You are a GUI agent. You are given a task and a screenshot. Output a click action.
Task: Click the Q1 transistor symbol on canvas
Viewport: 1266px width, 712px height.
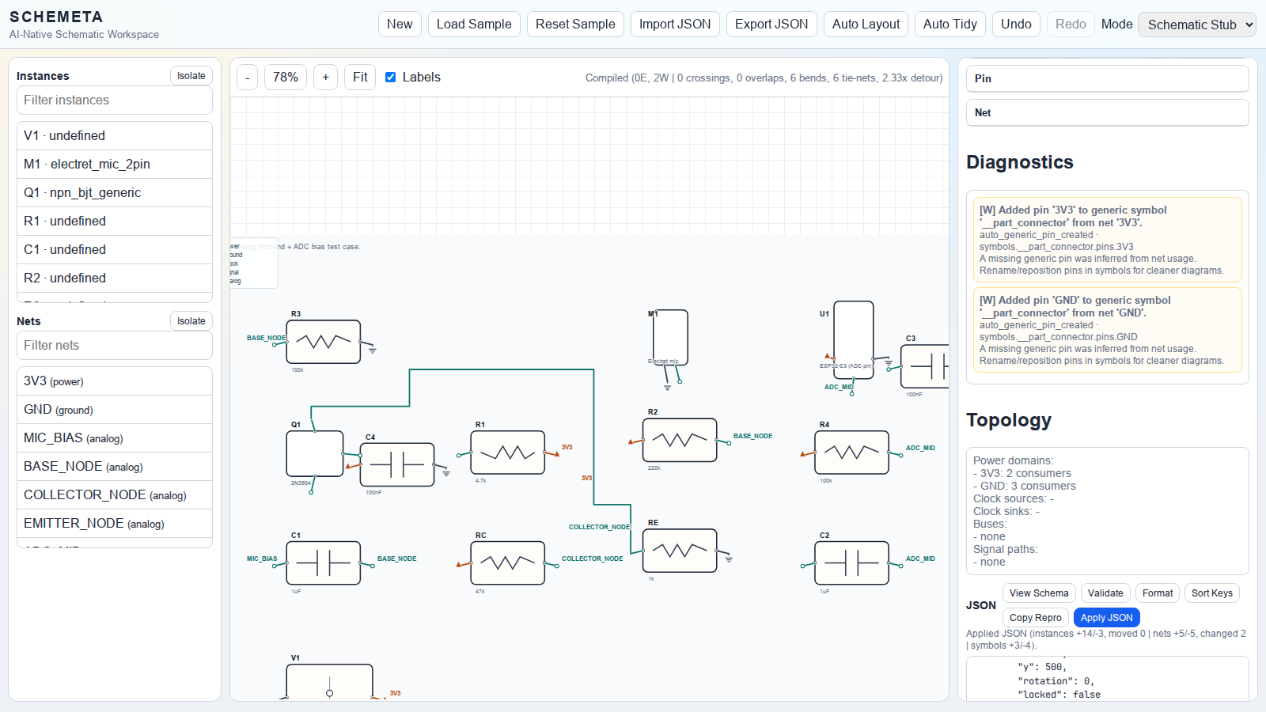[x=314, y=454]
